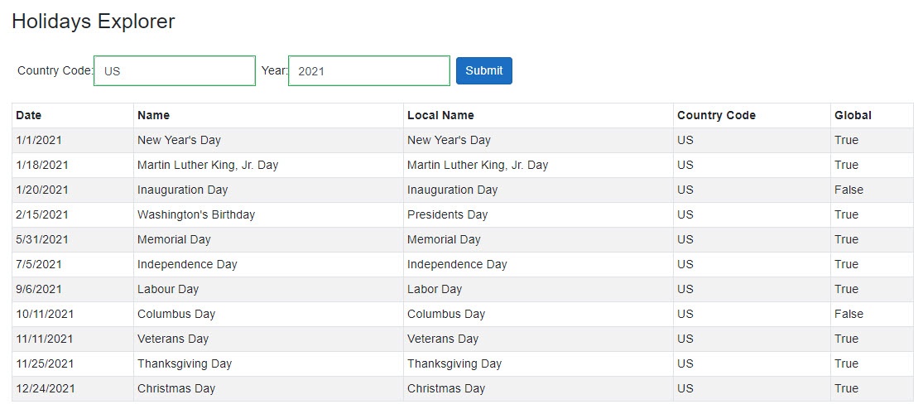923x409 pixels.
Task: Click the Local Name column header
Action: [440, 115]
